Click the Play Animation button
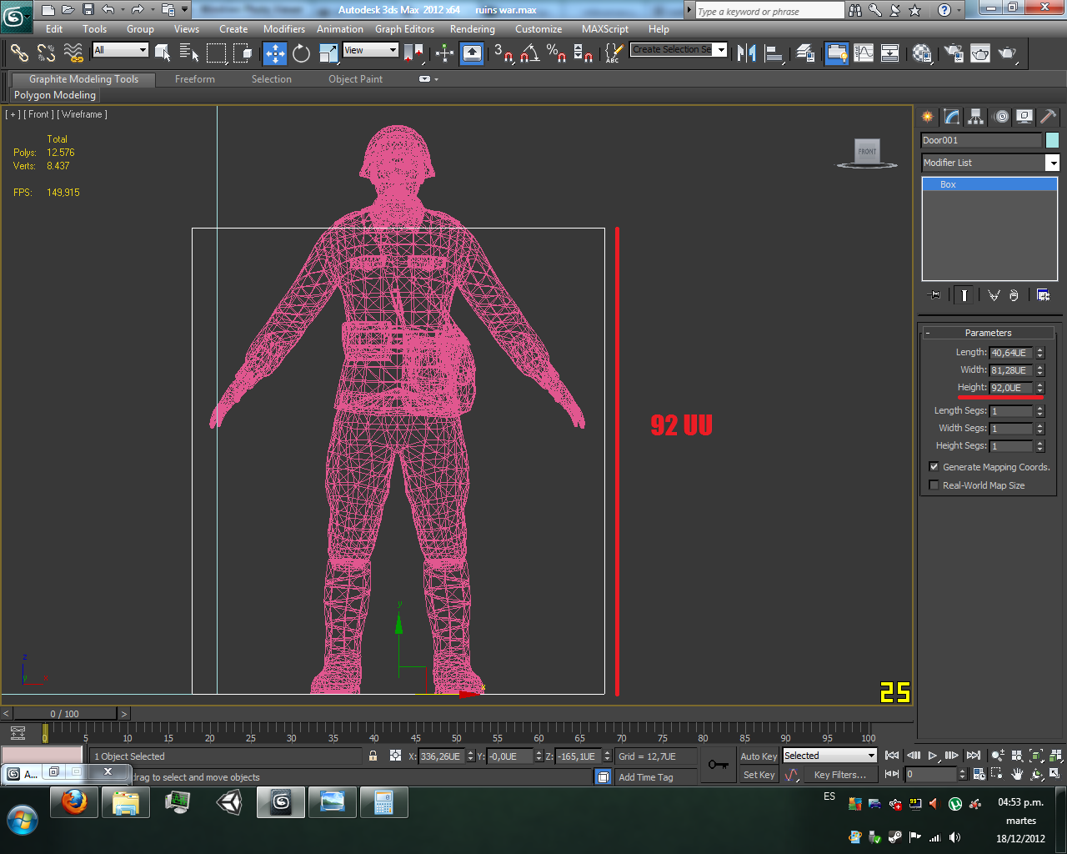This screenshot has width=1067, height=854. click(932, 756)
